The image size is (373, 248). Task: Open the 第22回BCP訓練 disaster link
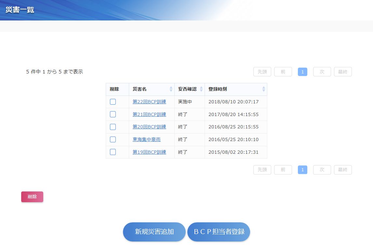[149, 102]
